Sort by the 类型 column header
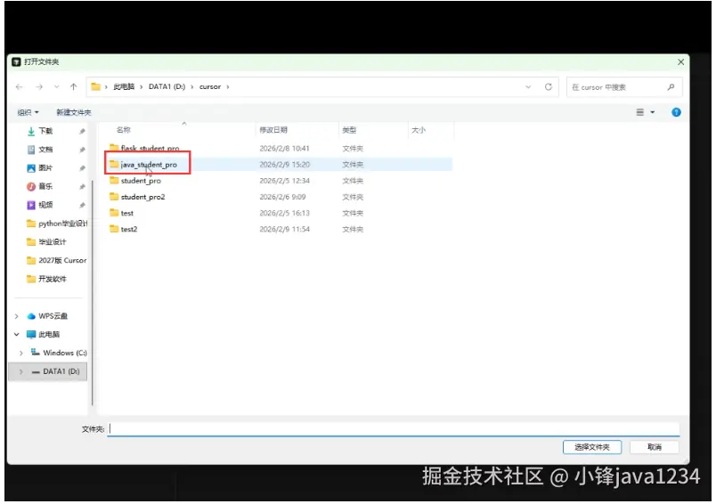The height and width of the screenshot is (504, 716). point(349,130)
